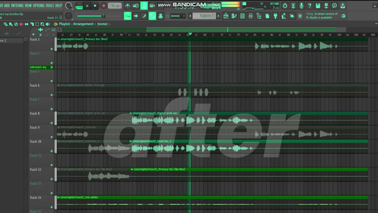Open clip menu of mb adlibs clip

pyautogui.click(x=58, y=197)
